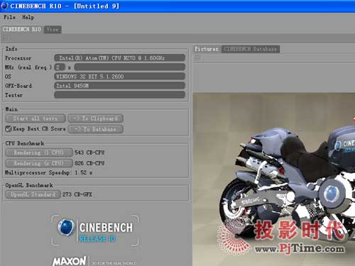Copy results with To Clipboard button

96,118
